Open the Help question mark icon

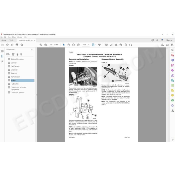click(153, 40)
